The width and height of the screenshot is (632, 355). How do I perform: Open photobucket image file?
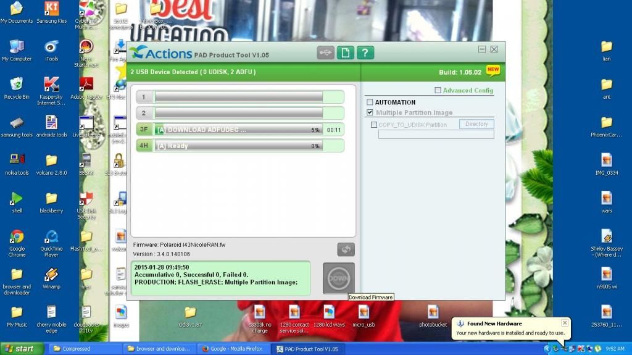tap(433, 317)
